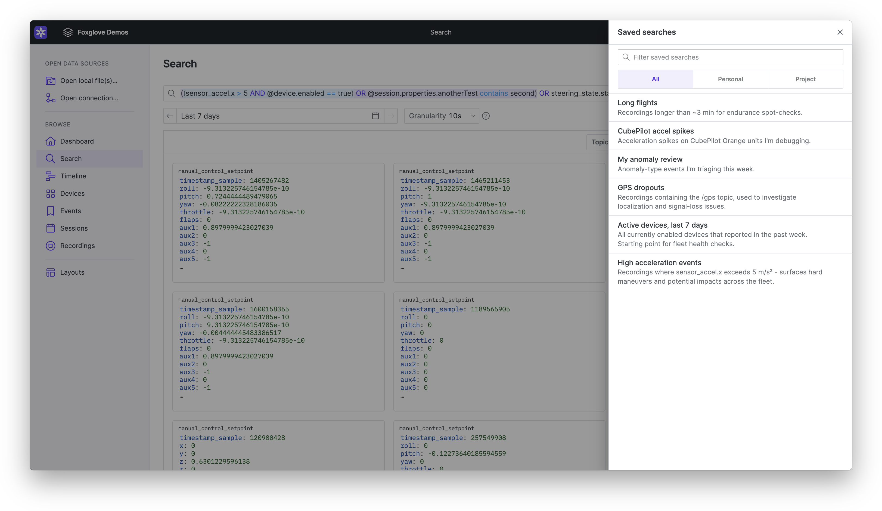This screenshot has height=511, width=882.
Task: Select the CubePilot accel spikes saved search
Action: 731,136
